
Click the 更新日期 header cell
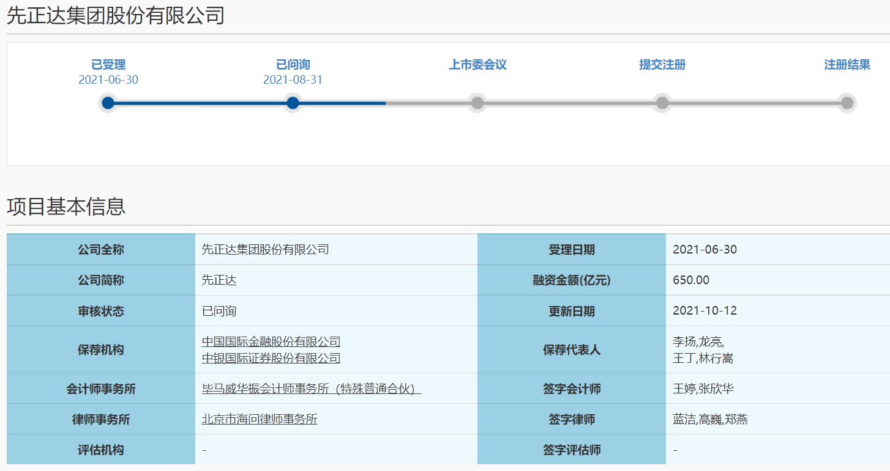(x=572, y=311)
